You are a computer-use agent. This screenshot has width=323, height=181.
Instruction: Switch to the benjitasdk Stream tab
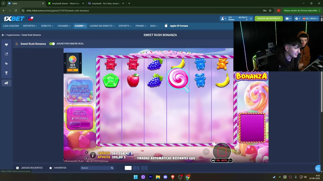66,4
